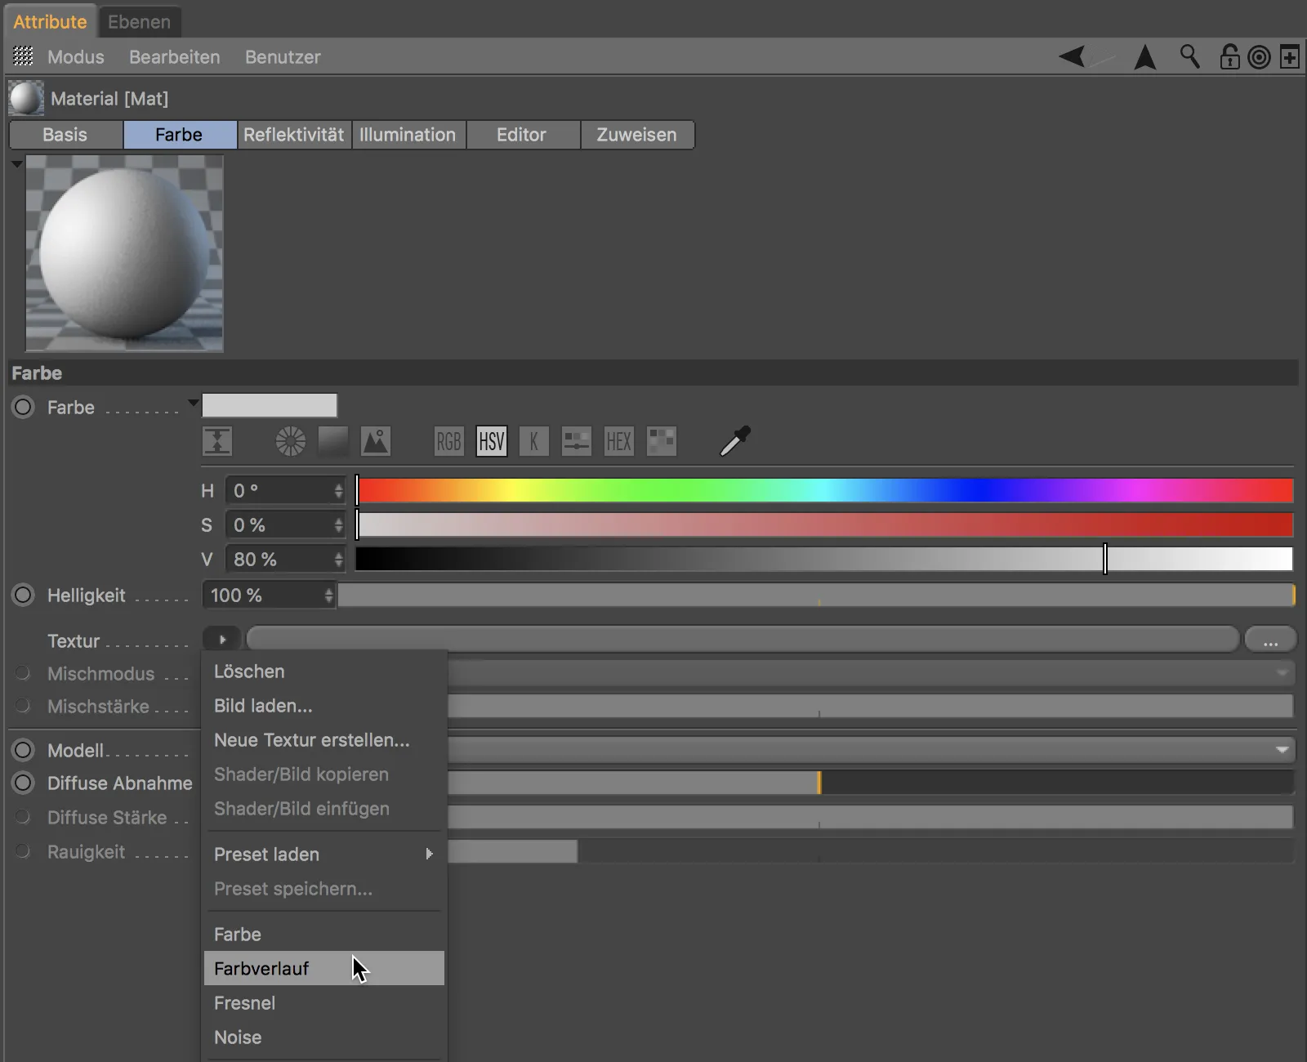Choose Löschen in the texture menu
Image resolution: width=1307 pixels, height=1062 pixels.
pos(324,672)
